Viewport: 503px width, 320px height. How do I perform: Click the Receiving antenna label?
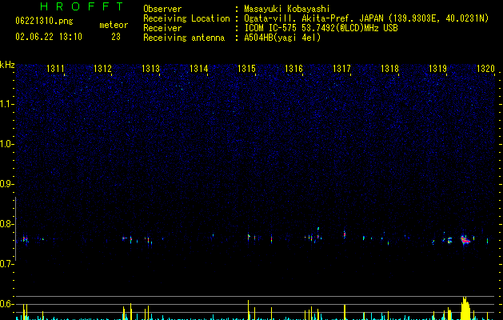click(x=184, y=38)
